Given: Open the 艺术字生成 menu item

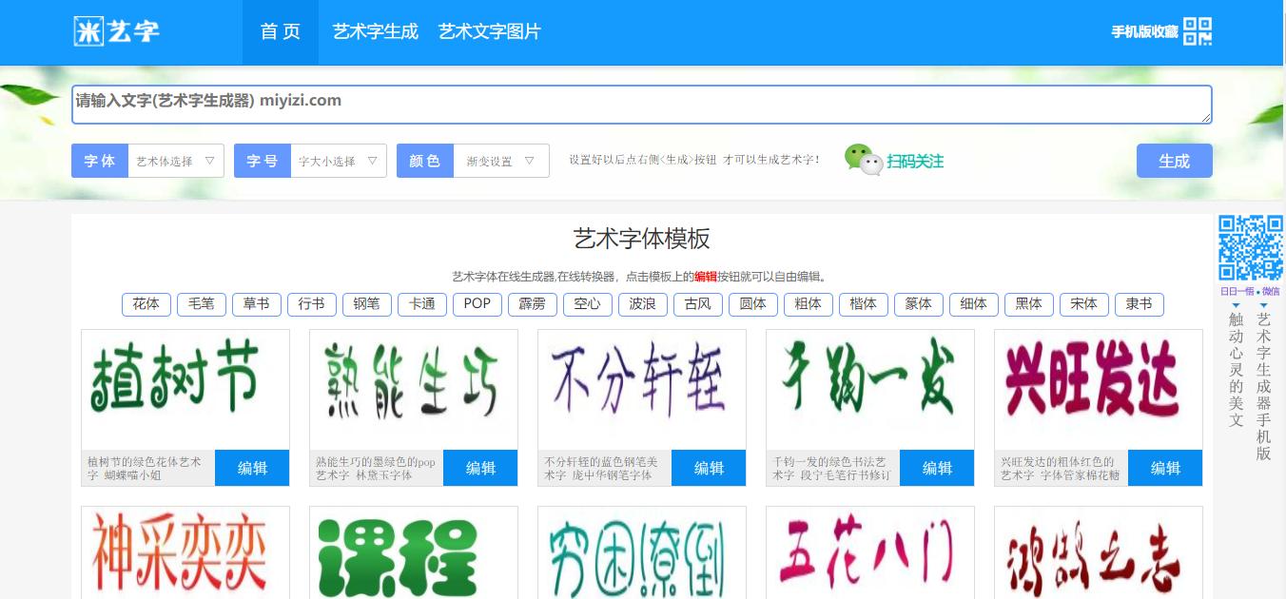Looking at the screenshot, I should 375,31.
